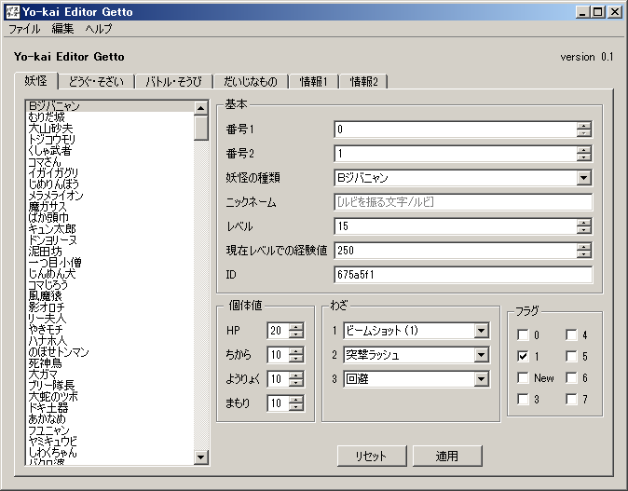628x491 pixels.
Task: Select やきモチ in the list
Action: click(110, 329)
